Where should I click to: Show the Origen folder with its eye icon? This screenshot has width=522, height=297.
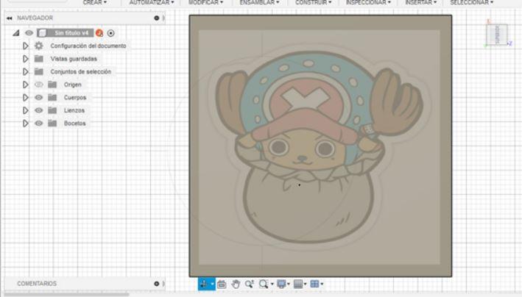pyautogui.click(x=39, y=85)
